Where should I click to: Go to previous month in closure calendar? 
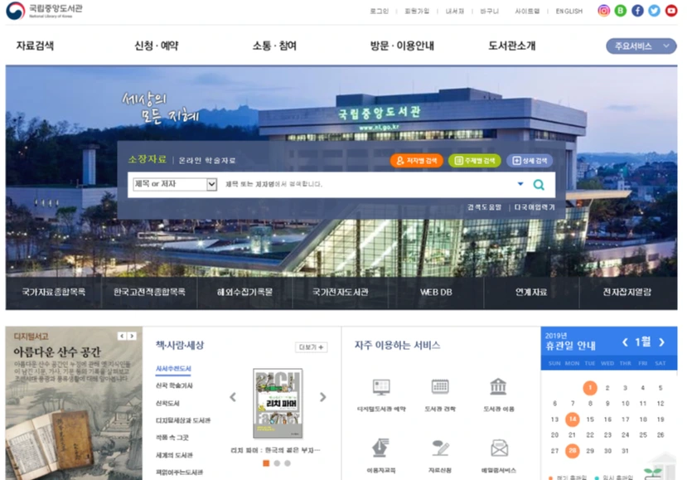pos(625,342)
